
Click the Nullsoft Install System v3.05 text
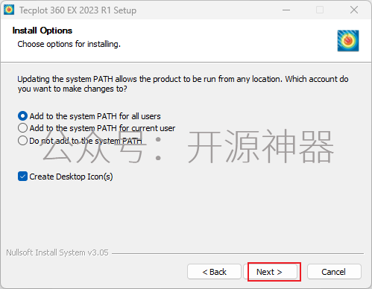[57, 253]
